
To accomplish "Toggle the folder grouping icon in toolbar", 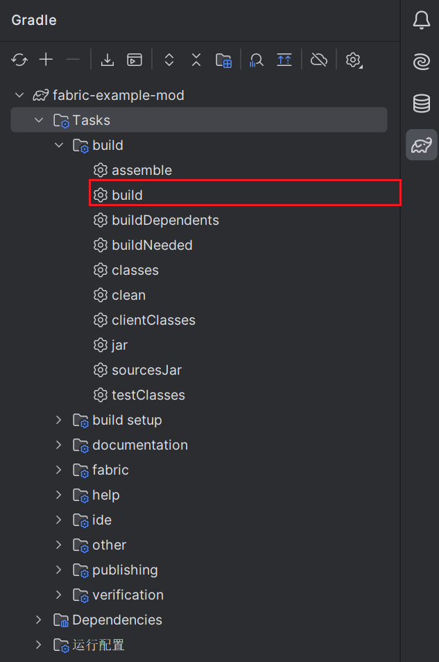I will coord(223,60).
